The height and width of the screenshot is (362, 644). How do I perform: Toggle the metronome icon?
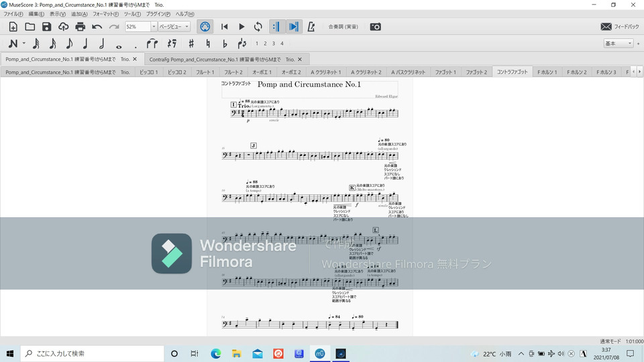[x=311, y=27]
